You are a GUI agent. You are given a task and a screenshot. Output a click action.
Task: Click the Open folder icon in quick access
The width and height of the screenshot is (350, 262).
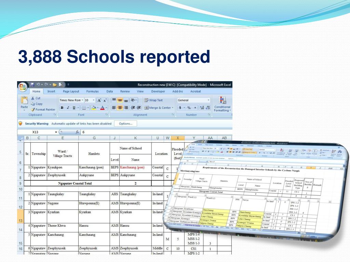pyautogui.click(x=55, y=85)
